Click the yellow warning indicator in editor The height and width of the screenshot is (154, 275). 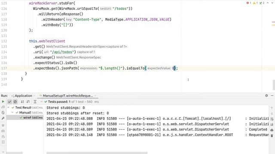(255, 3)
